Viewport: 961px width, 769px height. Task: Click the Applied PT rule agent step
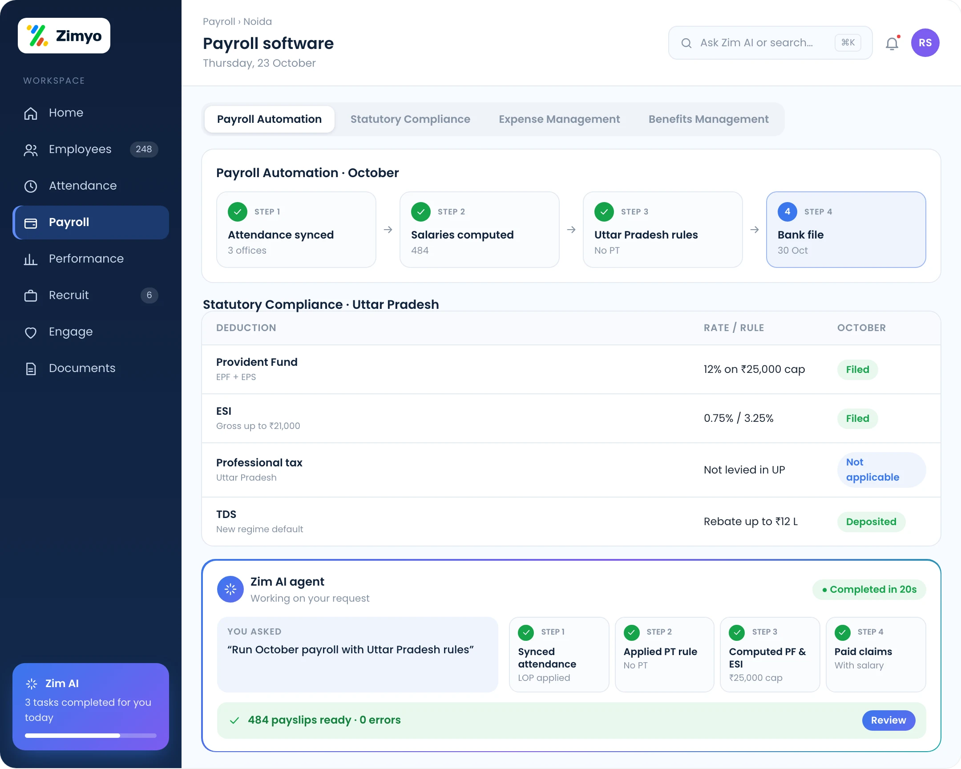click(x=664, y=655)
